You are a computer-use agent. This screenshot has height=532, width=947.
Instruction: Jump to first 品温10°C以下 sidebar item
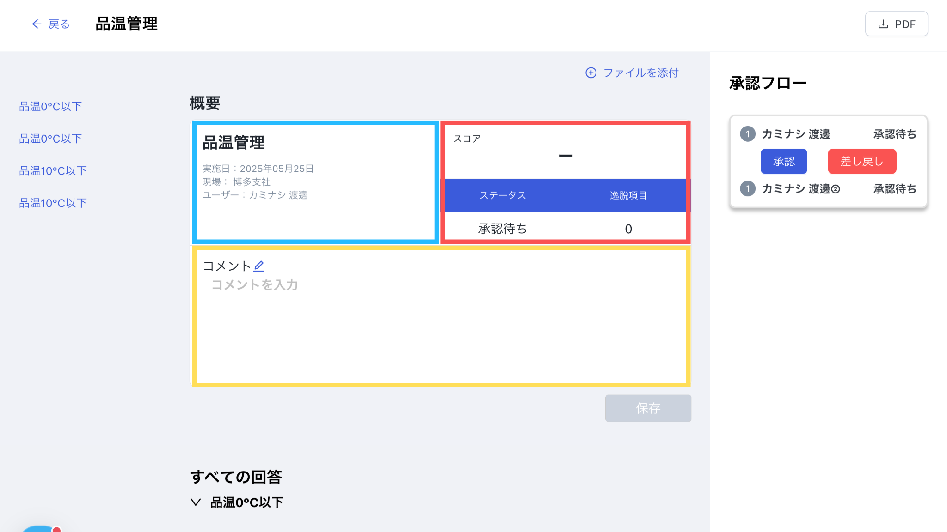(53, 171)
